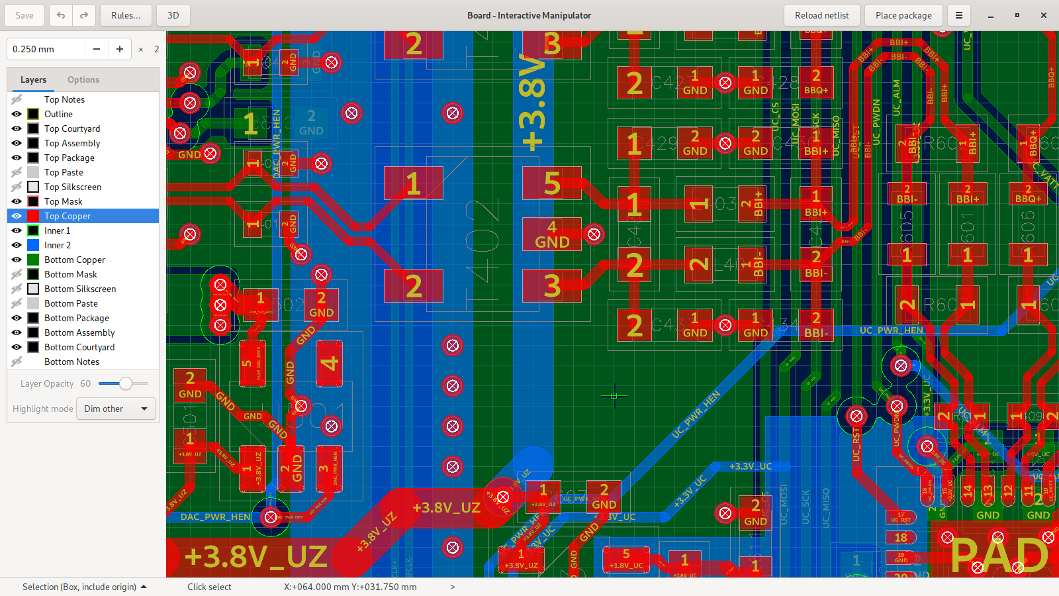Select the Layers tab

[x=33, y=79]
